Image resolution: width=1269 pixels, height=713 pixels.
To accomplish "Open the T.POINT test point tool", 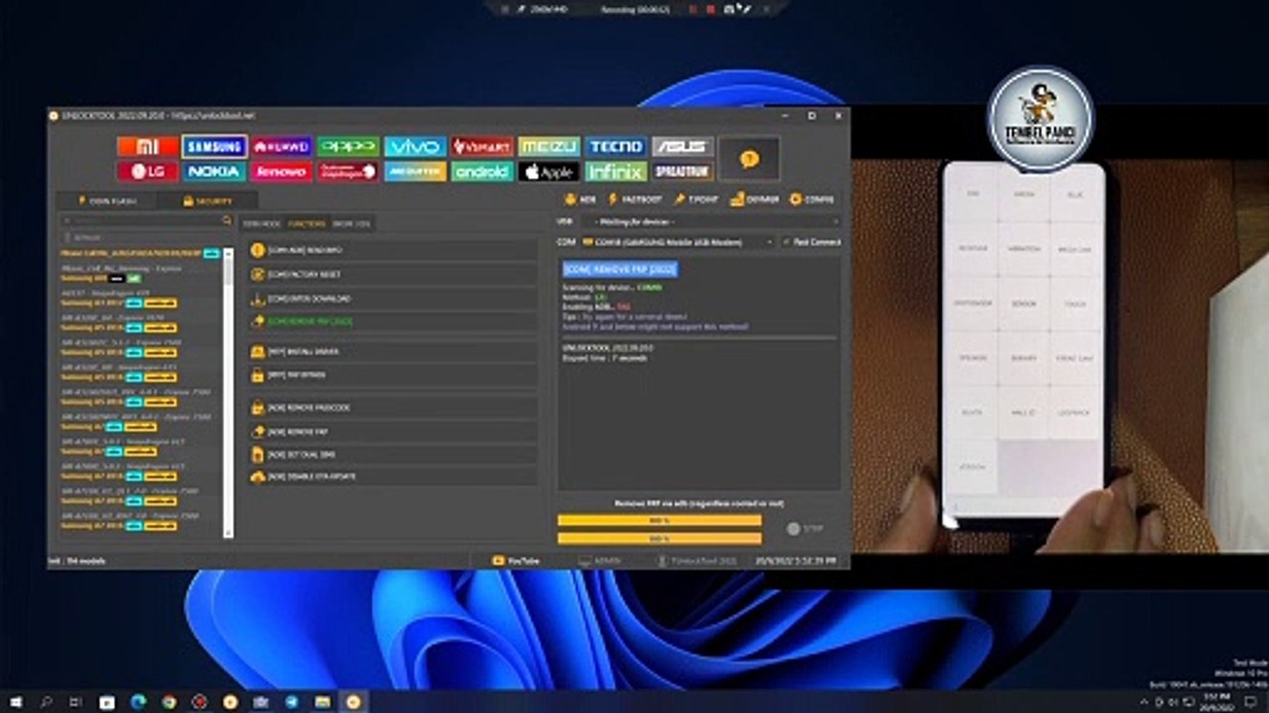I will 696,199.
